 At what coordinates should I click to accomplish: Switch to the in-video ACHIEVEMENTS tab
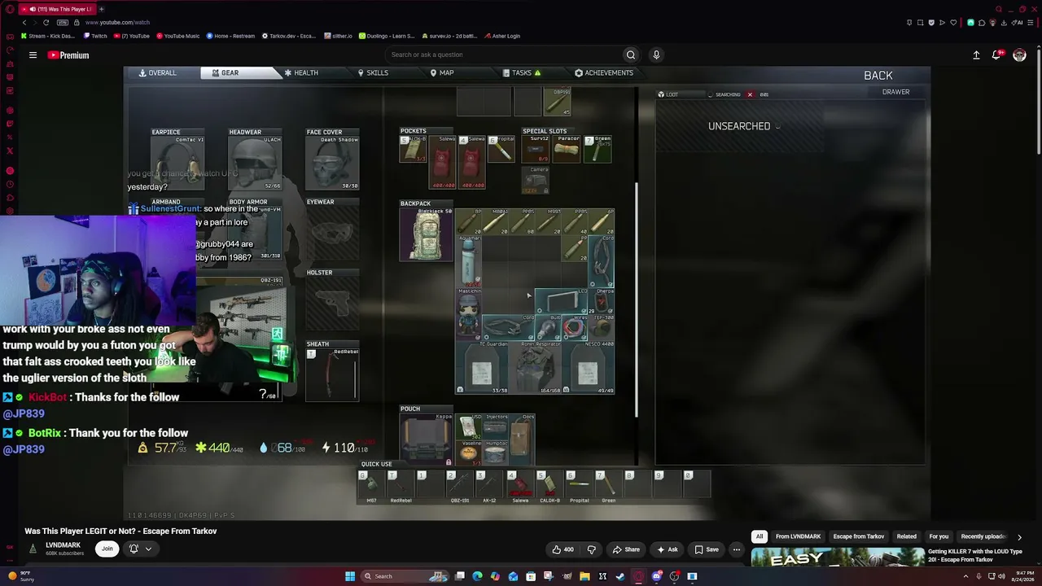(x=604, y=73)
